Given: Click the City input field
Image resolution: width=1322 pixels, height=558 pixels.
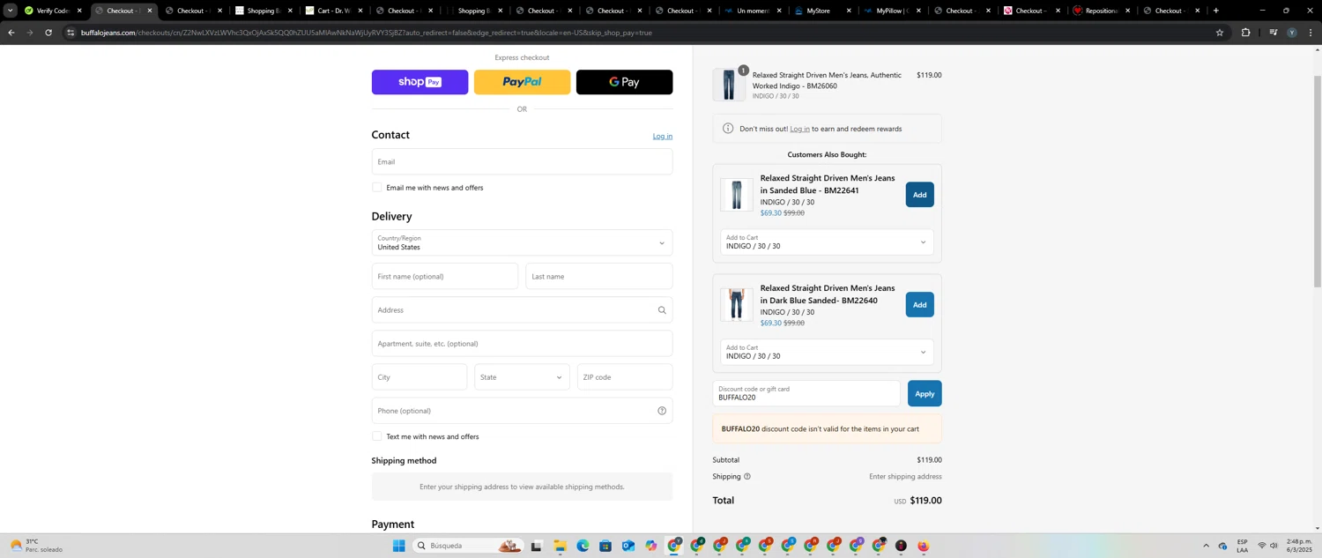Looking at the screenshot, I should 420,376.
